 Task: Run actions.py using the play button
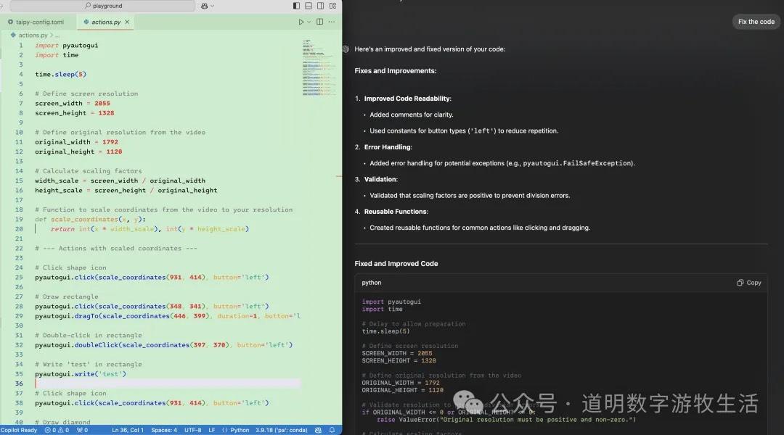point(302,22)
